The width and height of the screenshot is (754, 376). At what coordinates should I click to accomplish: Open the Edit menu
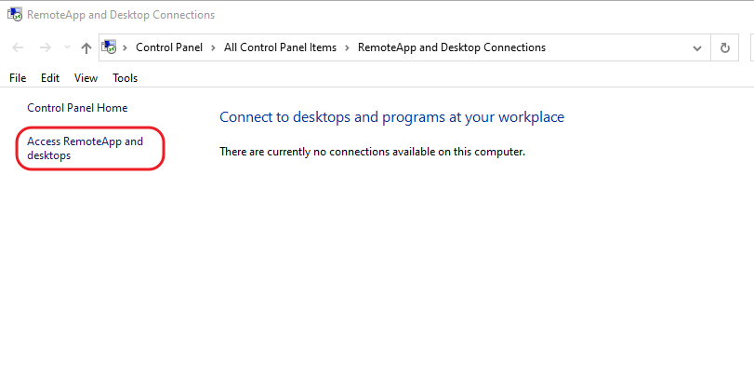pos(50,78)
